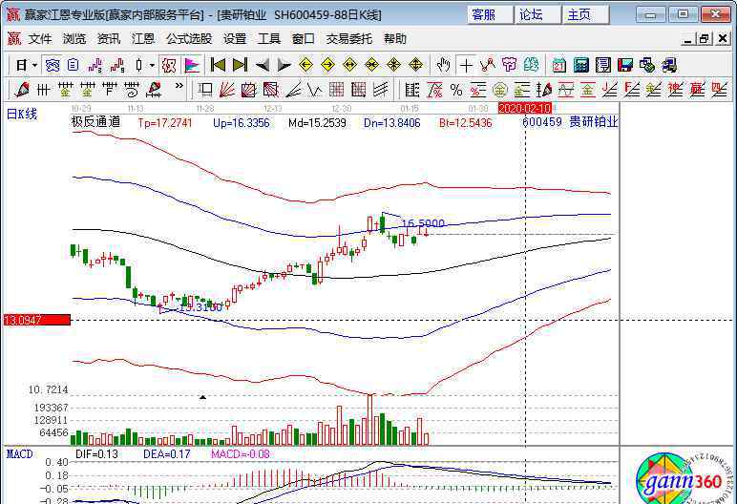Click the 论坛 button in title bar

coord(531,14)
